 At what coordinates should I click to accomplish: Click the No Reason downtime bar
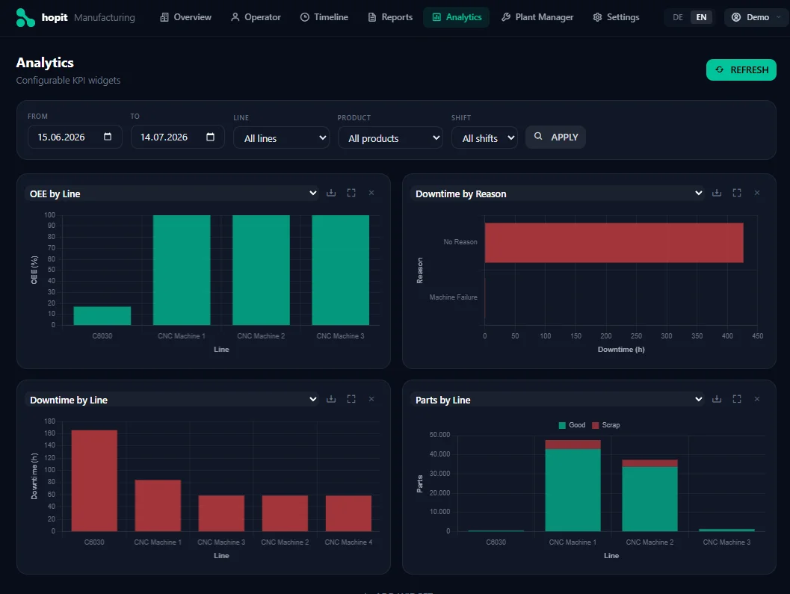click(614, 242)
